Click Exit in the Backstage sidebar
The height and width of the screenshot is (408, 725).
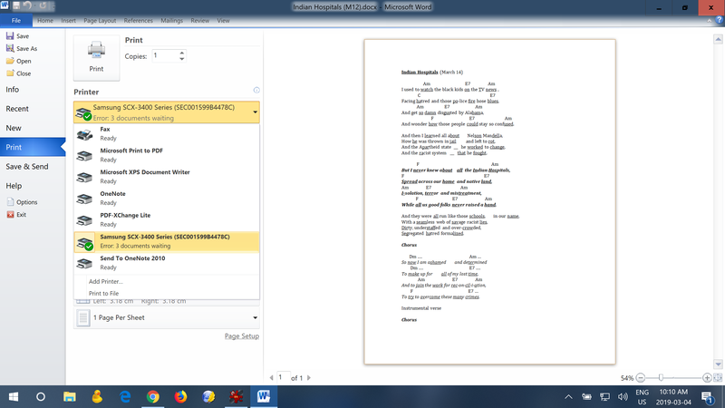[16, 215]
